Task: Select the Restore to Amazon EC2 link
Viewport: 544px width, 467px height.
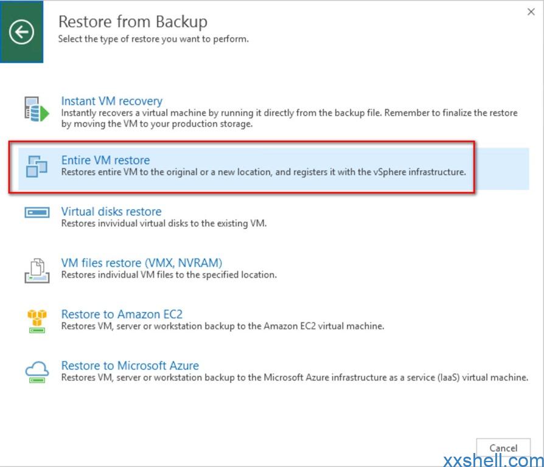Action: coord(122,314)
